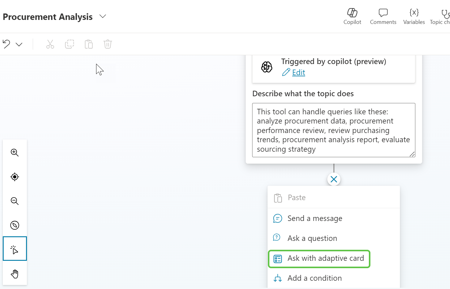Click the Copy icon in toolbar
This screenshot has width=450, height=289.
[69, 44]
